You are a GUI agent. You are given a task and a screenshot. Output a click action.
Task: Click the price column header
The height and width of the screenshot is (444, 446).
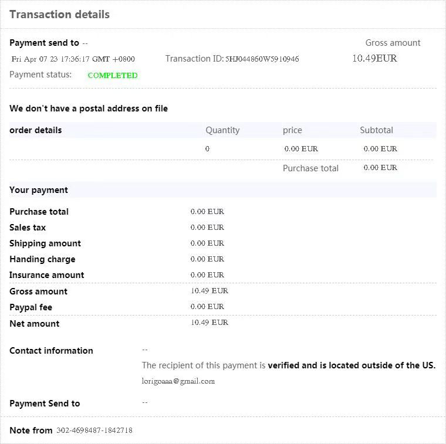pyautogui.click(x=292, y=130)
